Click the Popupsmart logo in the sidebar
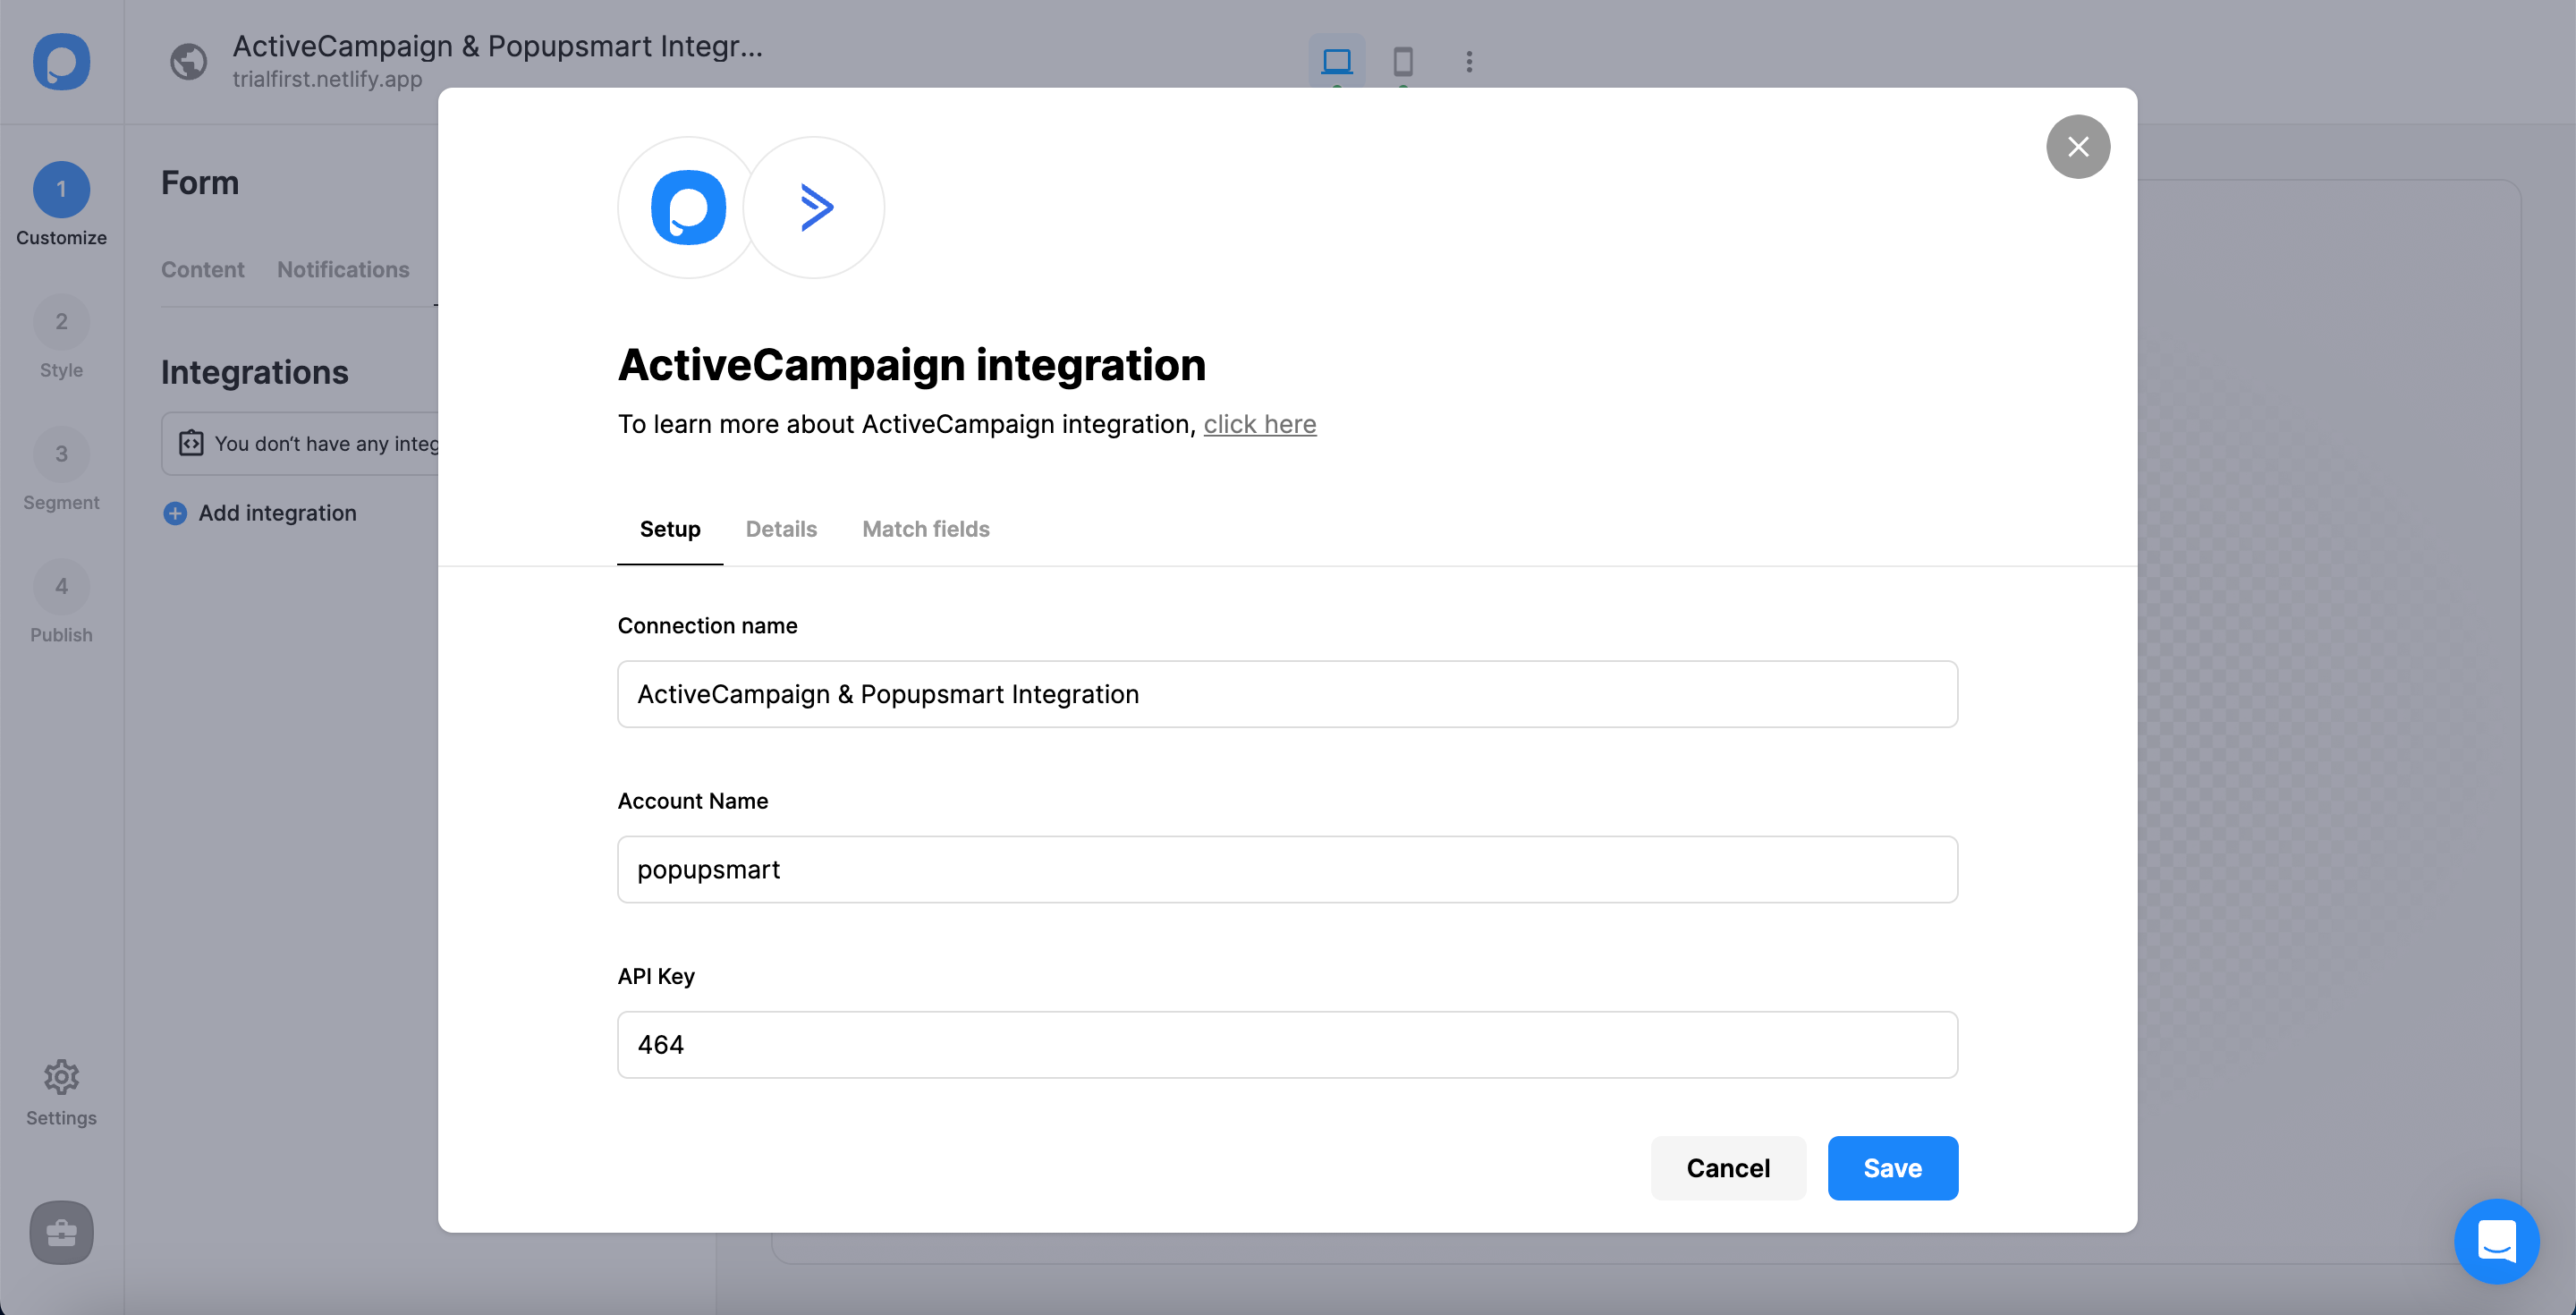This screenshot has width=2576, height=1315. point(61,62)
